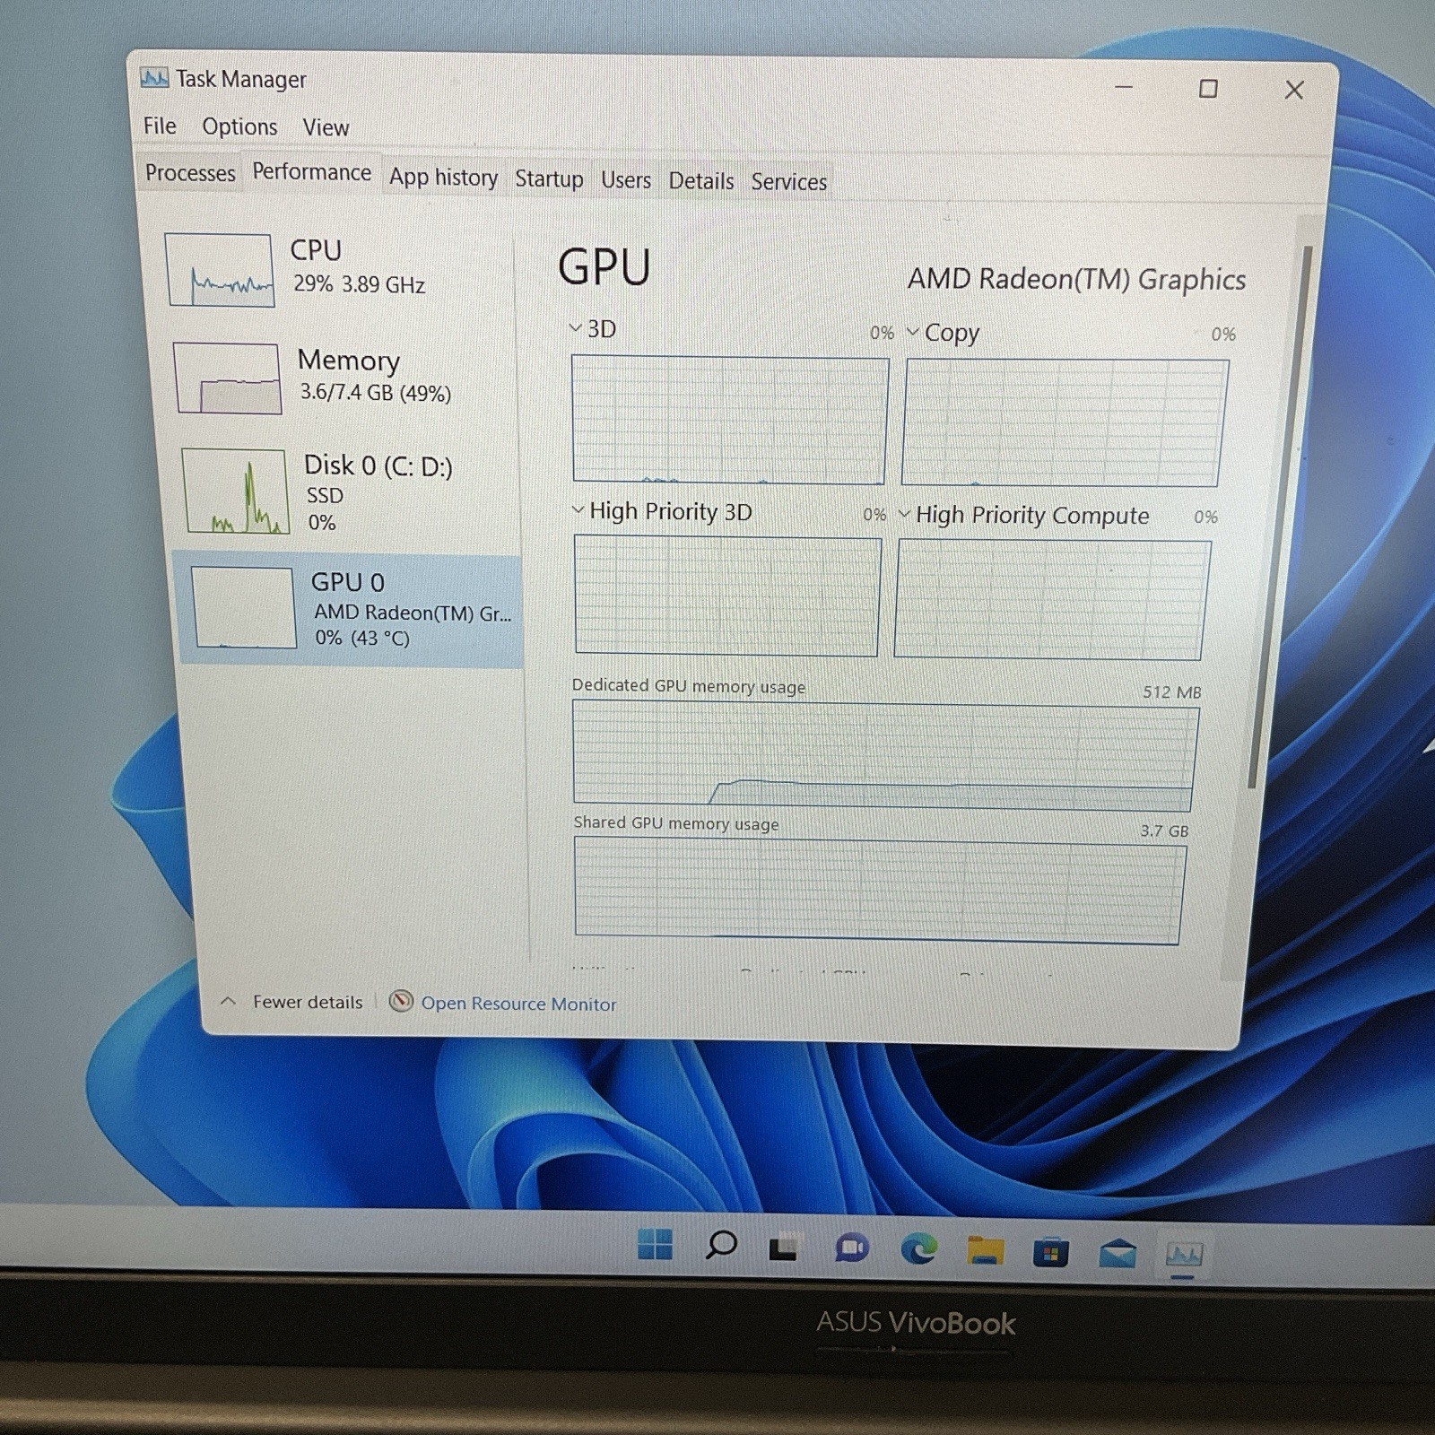Screen dimensions: 1435x1435
Task: Click the 3D engine usage graph
Action: click(729, 420)
